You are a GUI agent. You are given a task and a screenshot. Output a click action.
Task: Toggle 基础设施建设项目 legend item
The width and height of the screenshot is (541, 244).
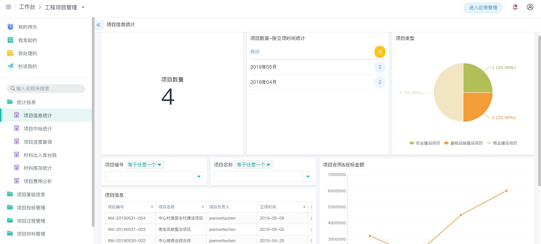point(463,143)
